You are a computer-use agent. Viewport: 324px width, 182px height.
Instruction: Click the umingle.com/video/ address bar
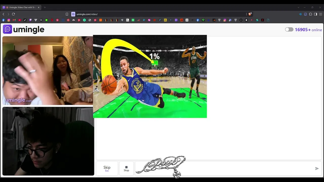click(x=161, y=14)
